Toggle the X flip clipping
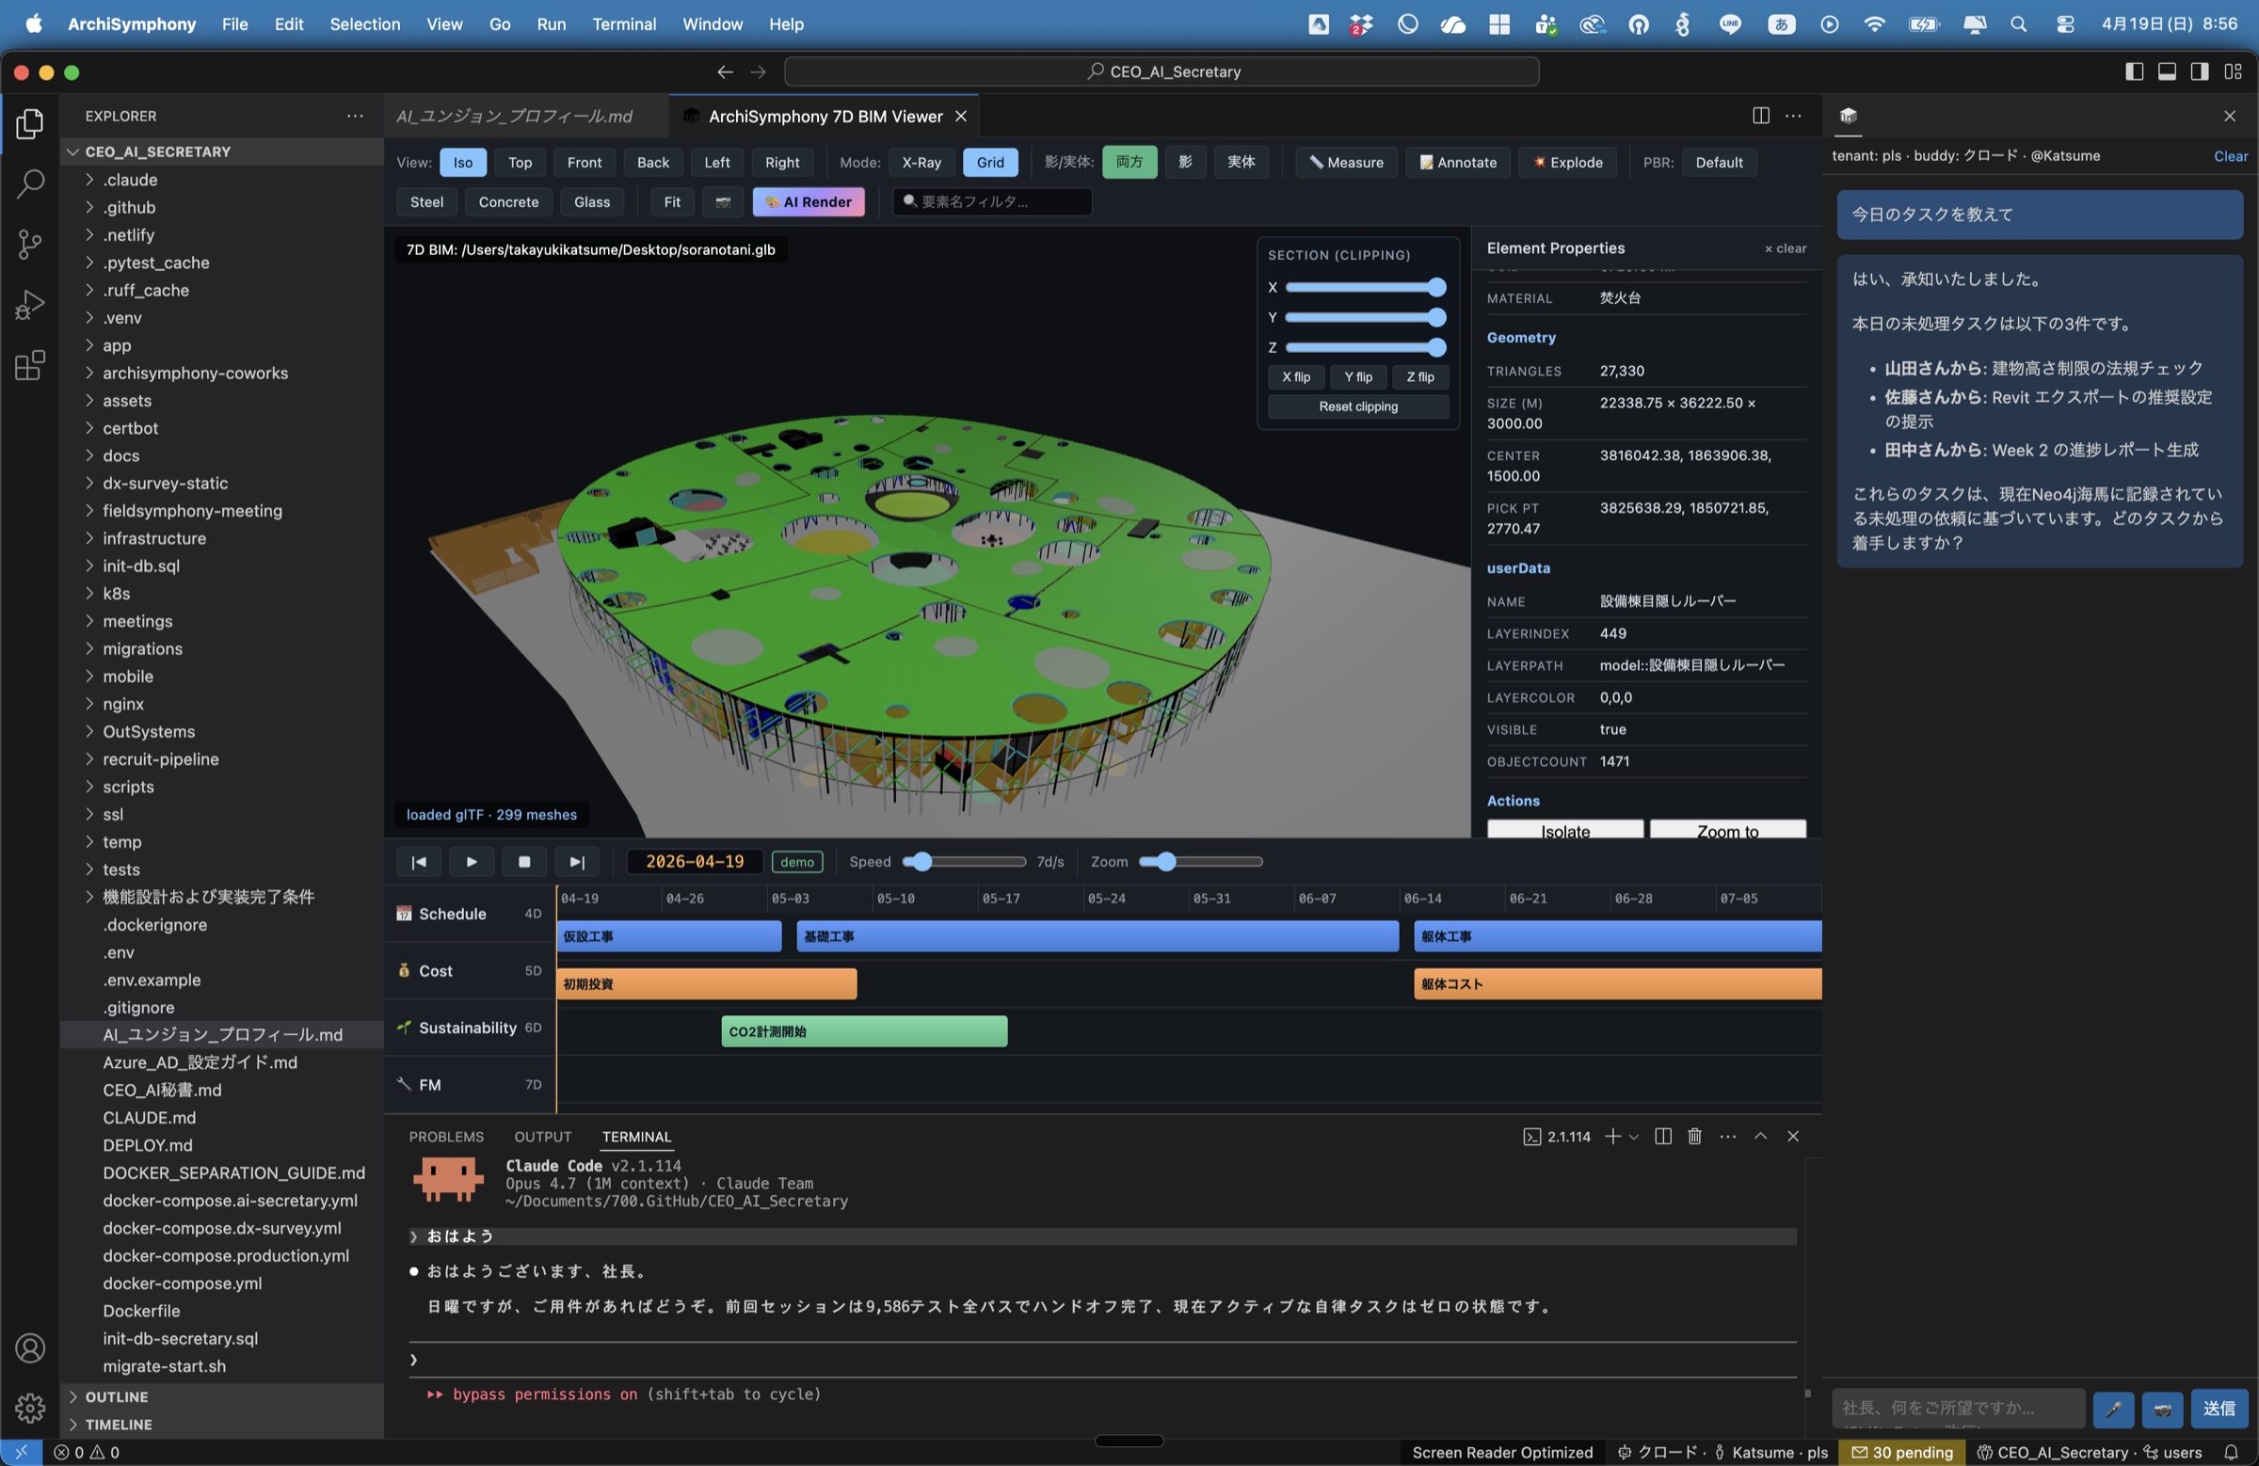This screenshot has height=1466, width=2259. (x=1295, y=376)
